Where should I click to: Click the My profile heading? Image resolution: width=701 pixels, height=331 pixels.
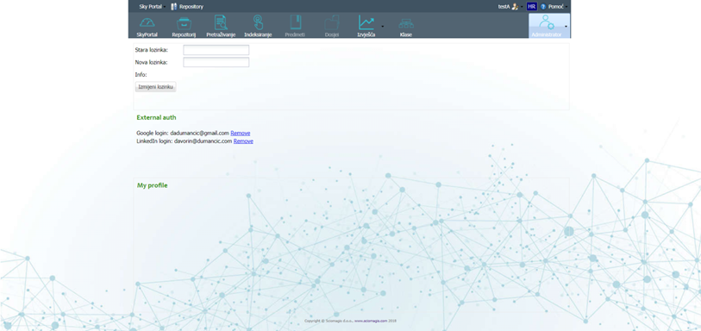pyautogui.click(x=153, y=185)
